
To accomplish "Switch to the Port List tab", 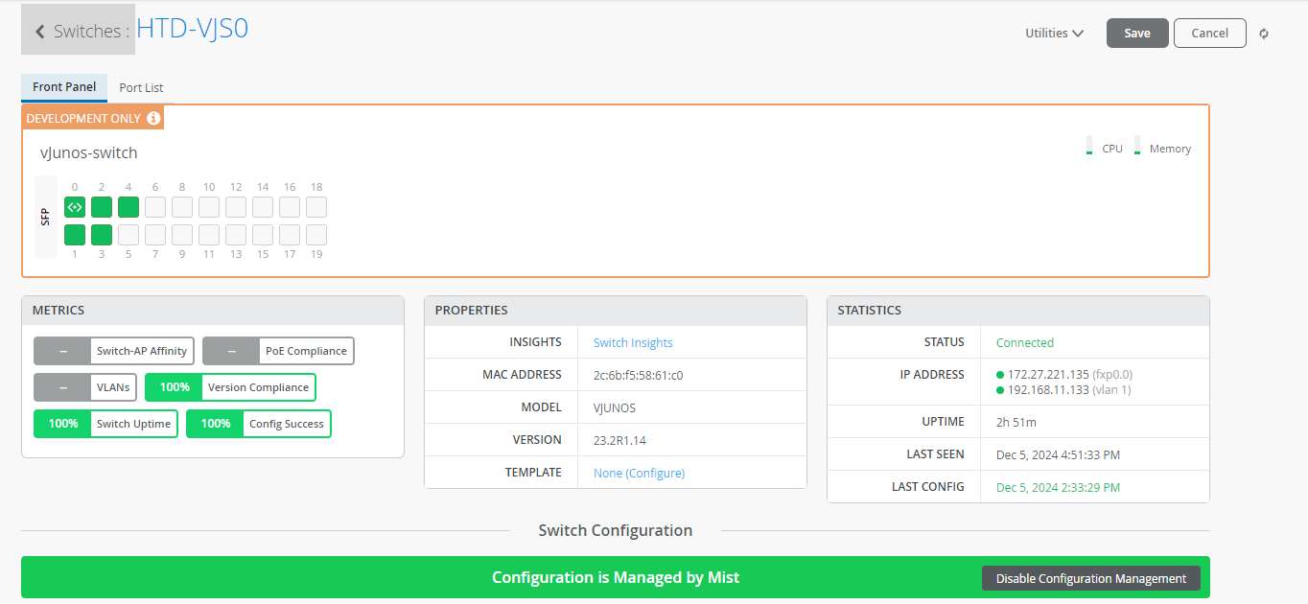I will (141, 87).
